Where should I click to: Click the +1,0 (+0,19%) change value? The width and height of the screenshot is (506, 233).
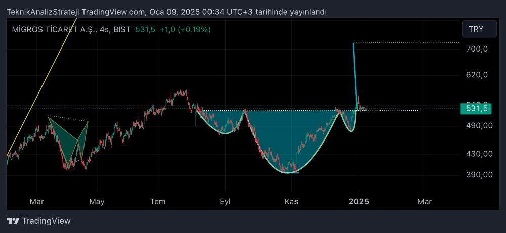185,30
